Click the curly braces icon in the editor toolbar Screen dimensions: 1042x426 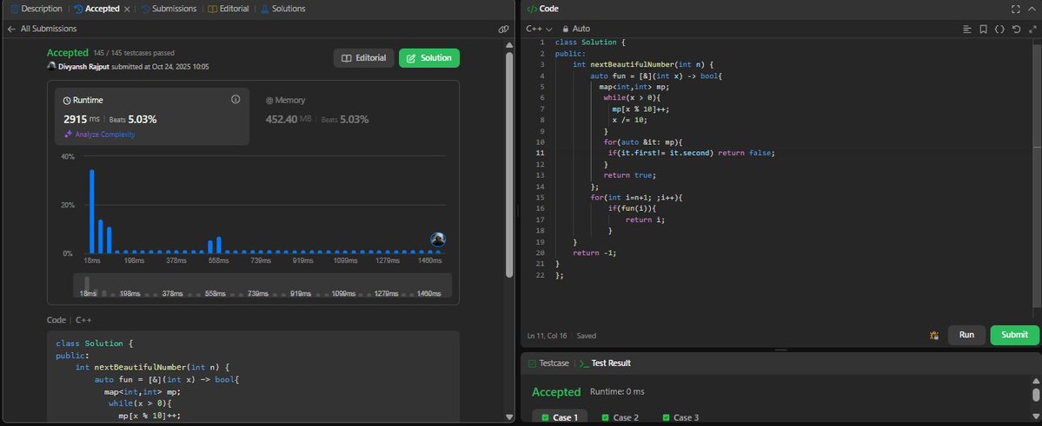(x=999, y=29)
